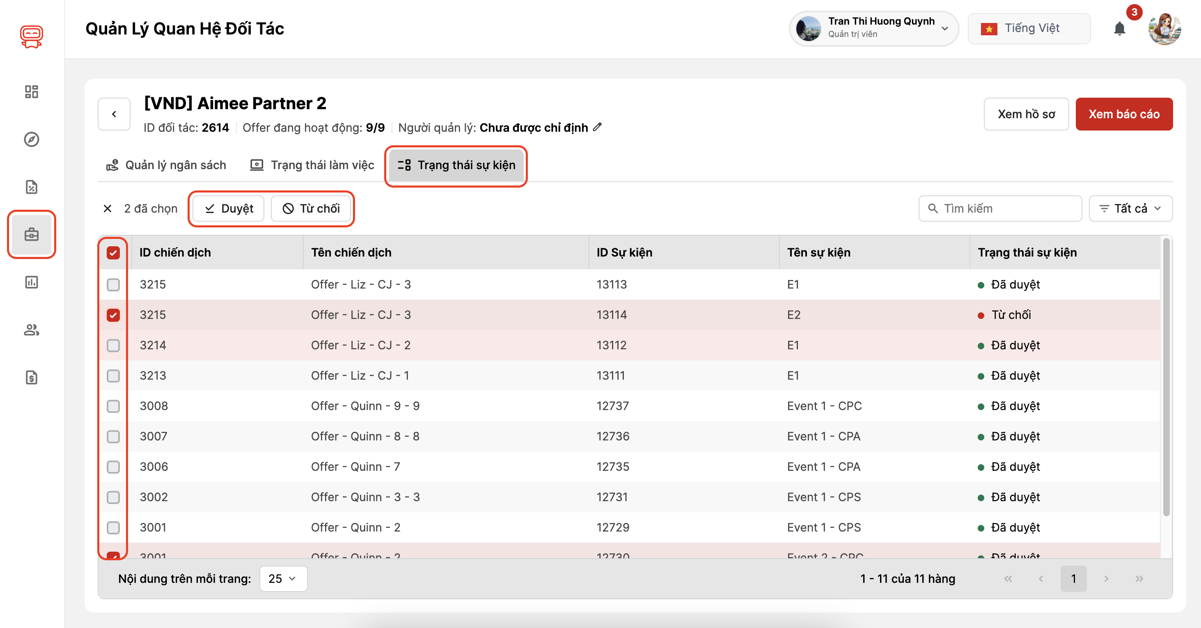Switch to Quản lý ngân sách tab

tap(167, 165)
